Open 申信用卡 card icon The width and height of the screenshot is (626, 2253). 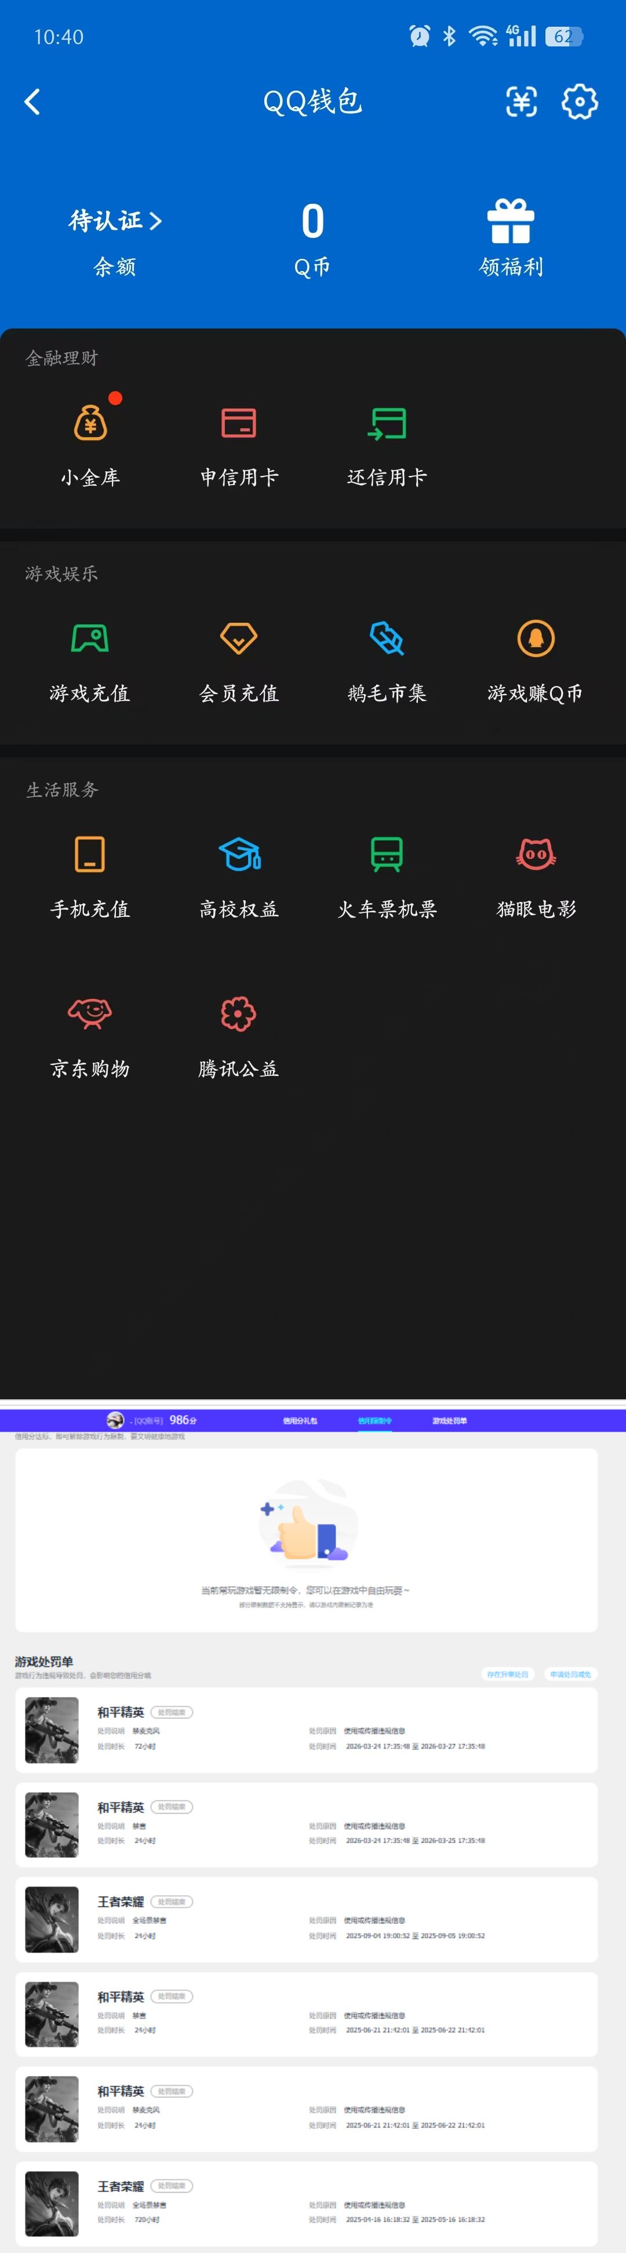pos(238,423)
